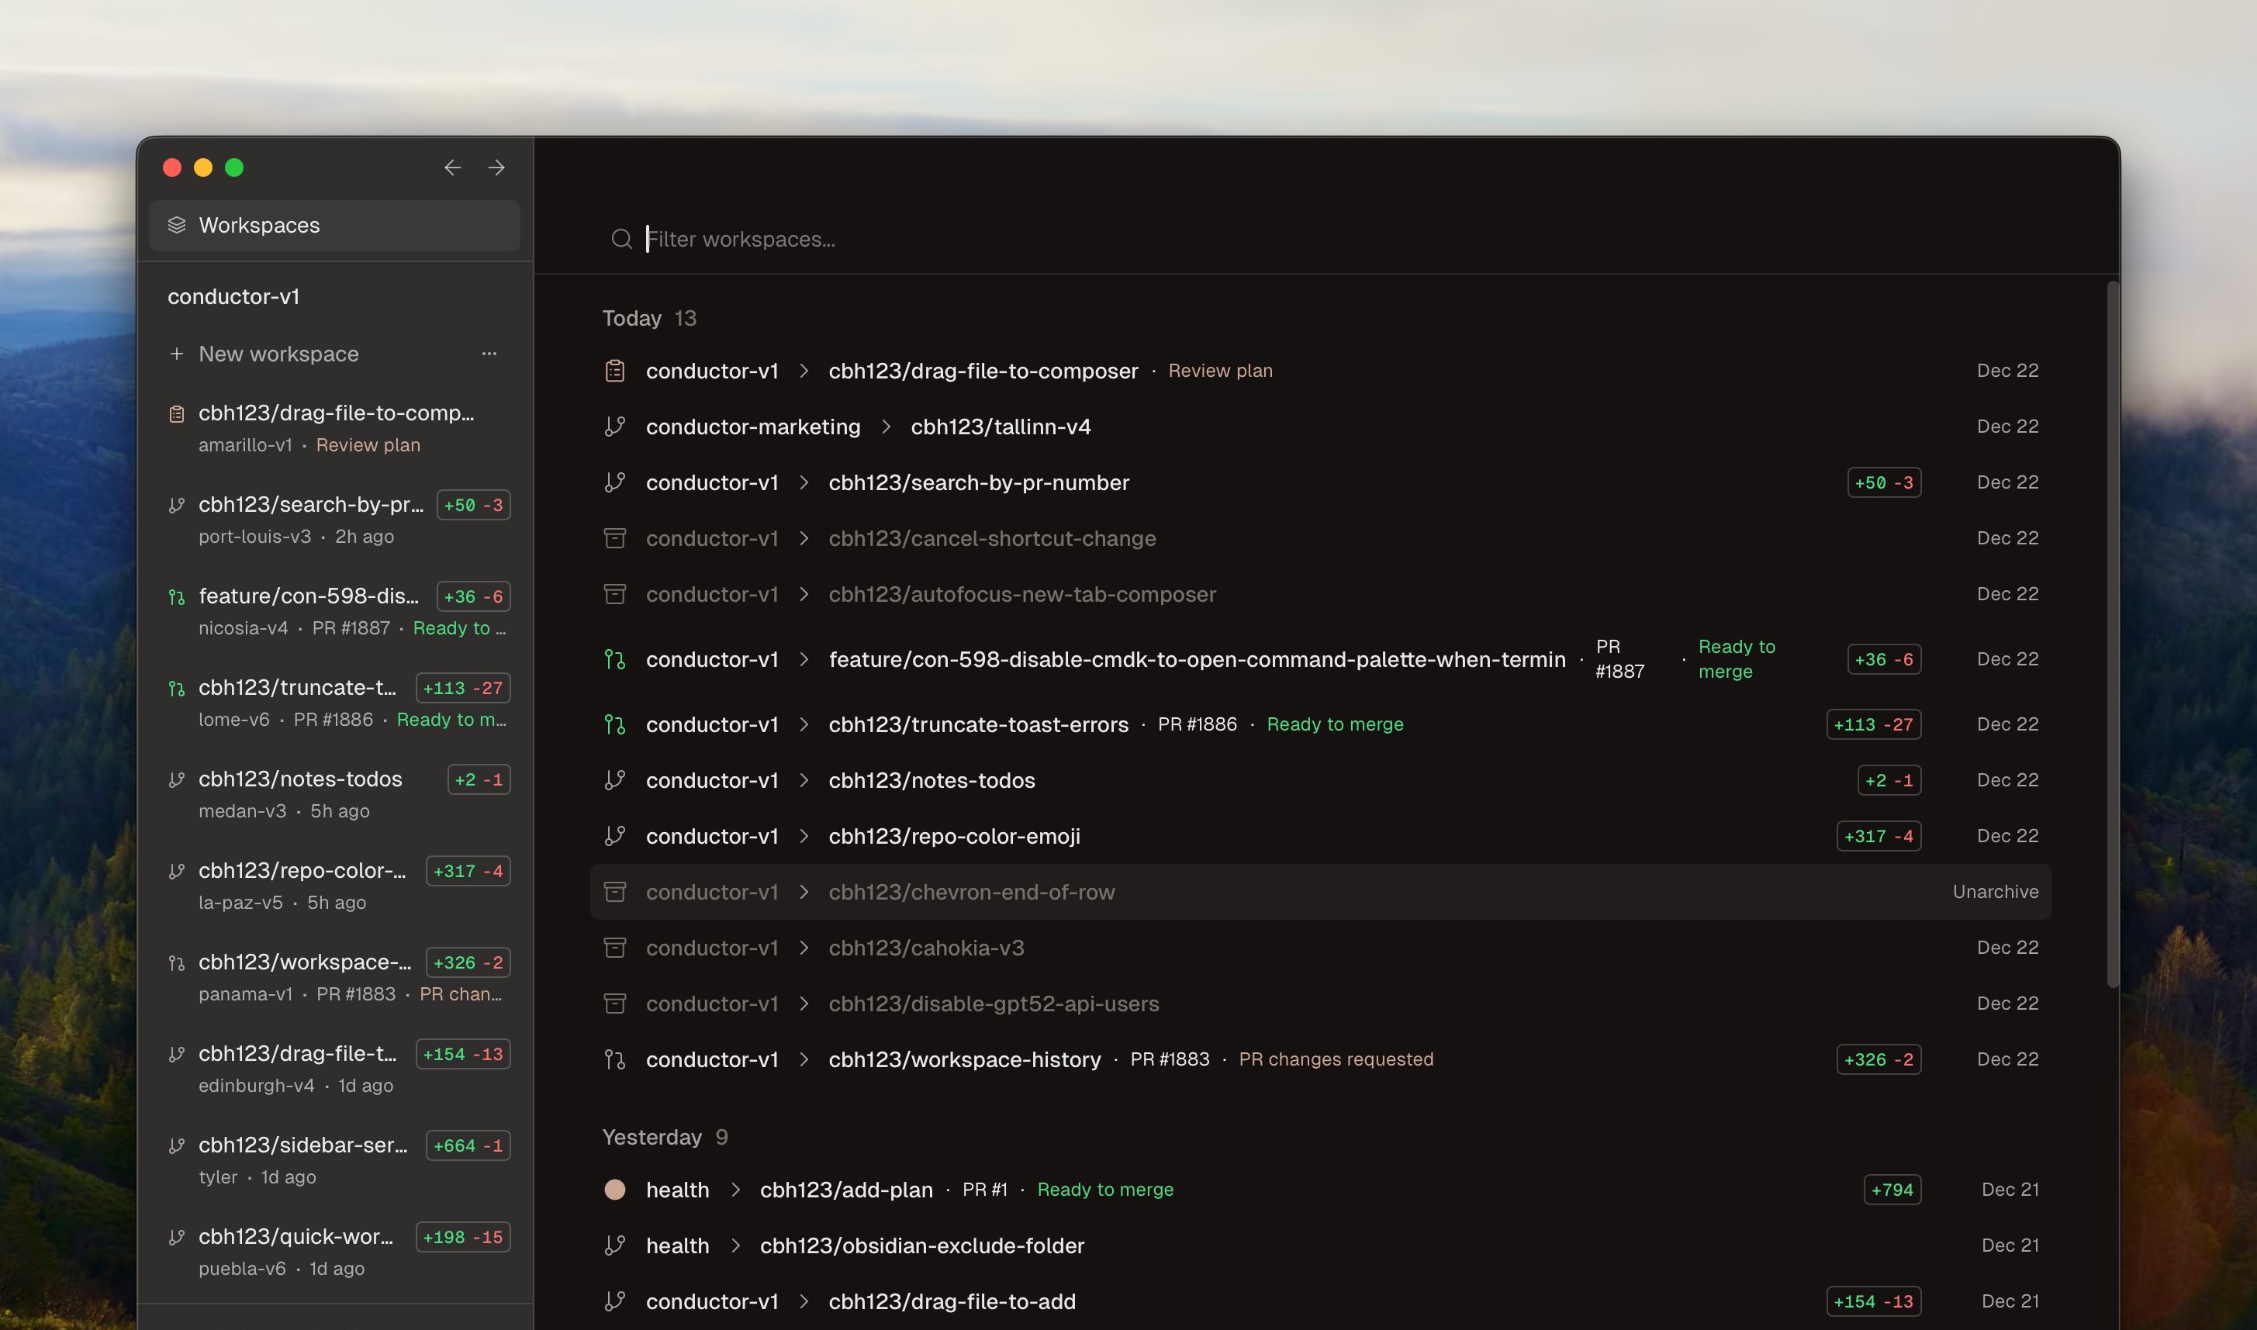Click the green pull request icon for truncate-toast-errors
Viewport: 2257px width, 1330px height.
coord(615,724)
